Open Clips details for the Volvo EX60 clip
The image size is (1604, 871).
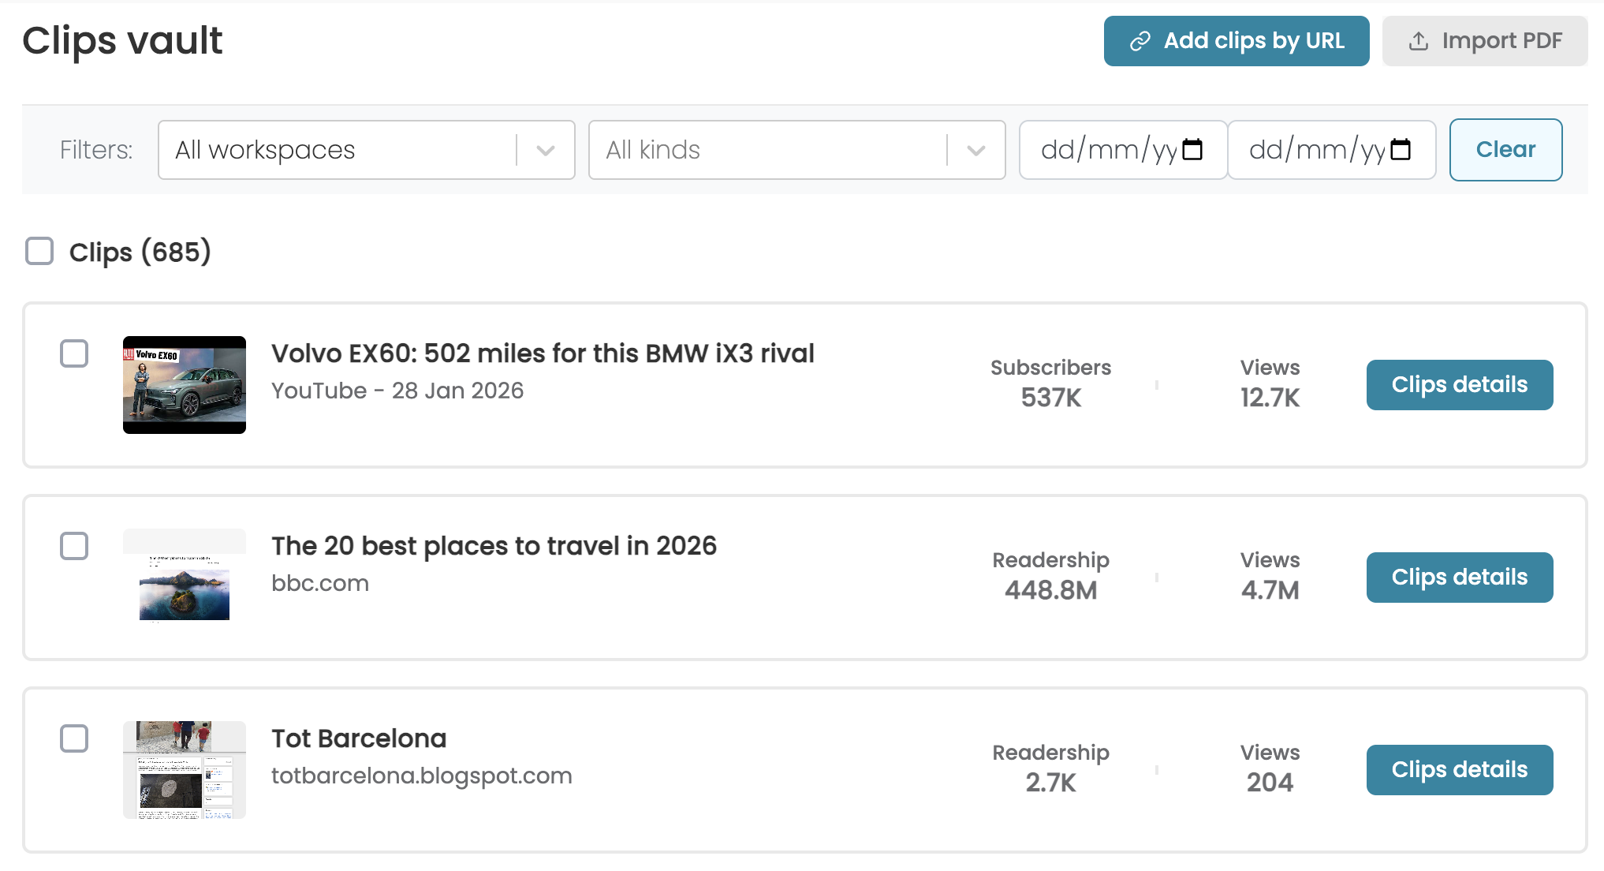pyautogui.click(x=1459, y=385)
